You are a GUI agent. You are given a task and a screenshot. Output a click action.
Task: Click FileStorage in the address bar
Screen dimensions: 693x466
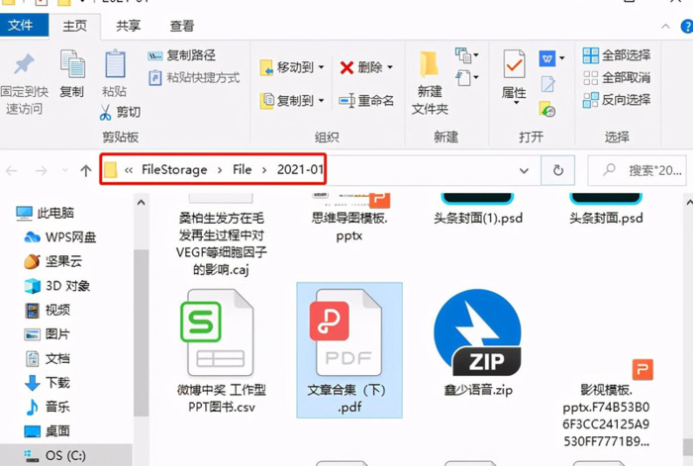pos(174,169)
